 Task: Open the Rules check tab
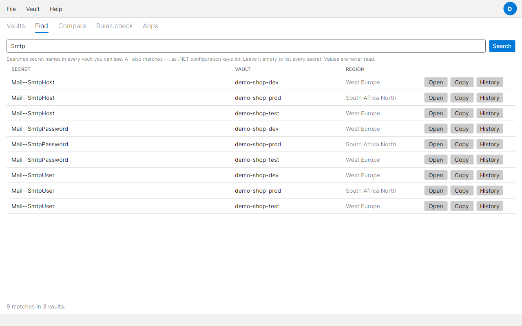coord(115,26)
